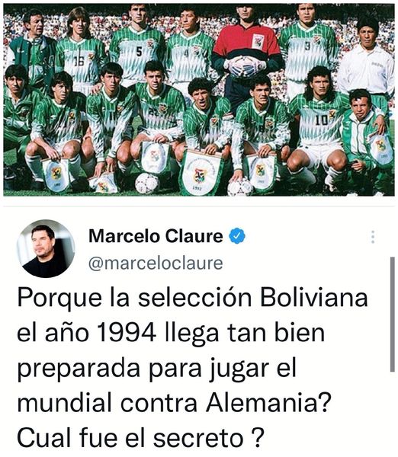Click the Marcelo Claure display name
Screen dimensions: 398x457
click(156, 236)
